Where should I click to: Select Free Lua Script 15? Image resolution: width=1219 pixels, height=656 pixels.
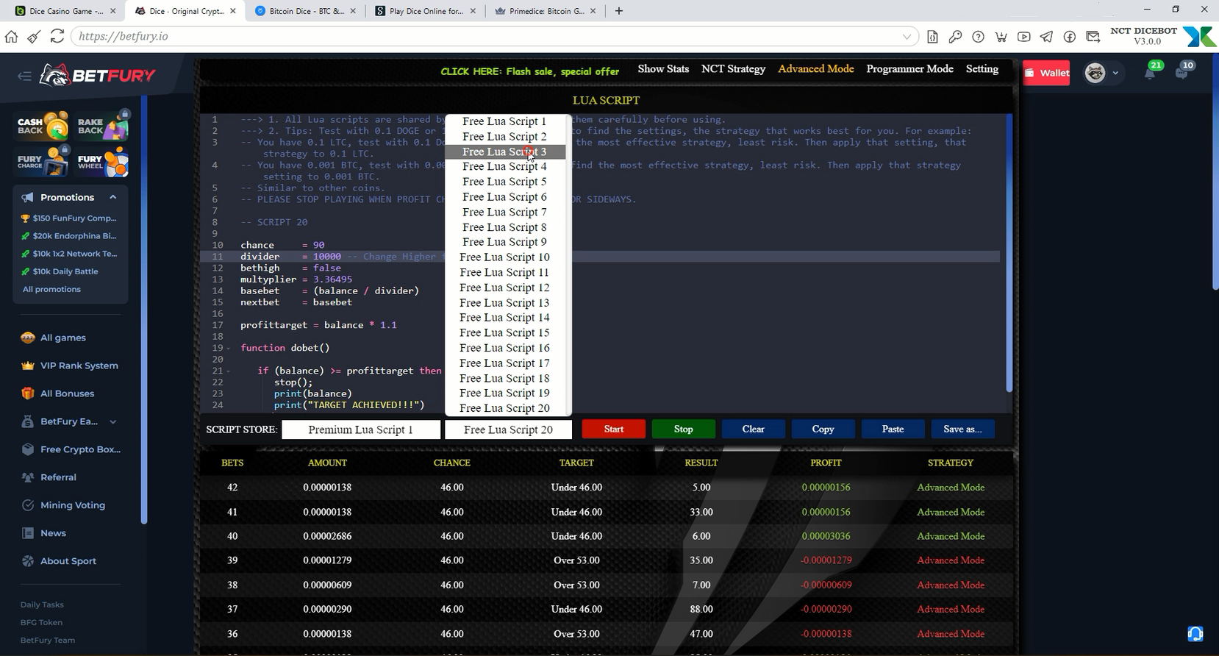(504, 332)
